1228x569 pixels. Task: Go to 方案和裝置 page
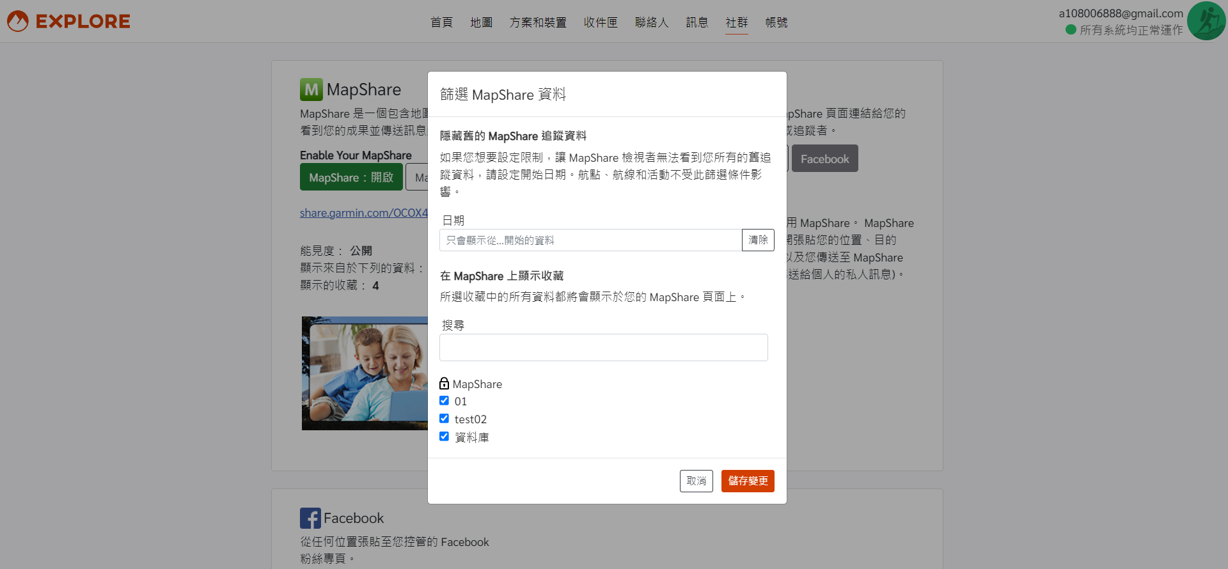(538, 22)
